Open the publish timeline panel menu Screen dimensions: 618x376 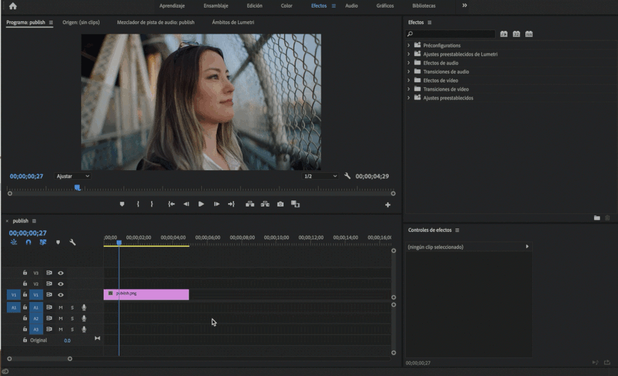[34, 221]
